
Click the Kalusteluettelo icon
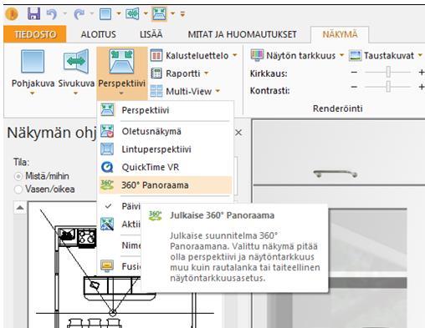[156, 55]
